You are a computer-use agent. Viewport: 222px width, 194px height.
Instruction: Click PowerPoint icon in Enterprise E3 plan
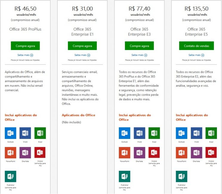click(x=124, y=152)
